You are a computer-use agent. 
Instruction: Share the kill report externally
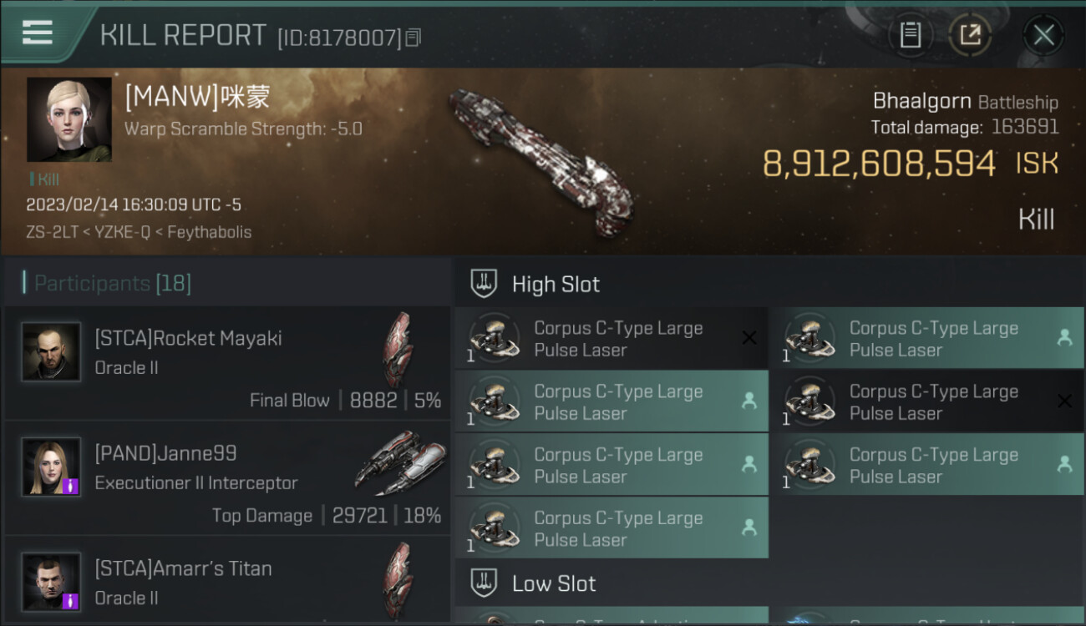[x=969, y=35]
